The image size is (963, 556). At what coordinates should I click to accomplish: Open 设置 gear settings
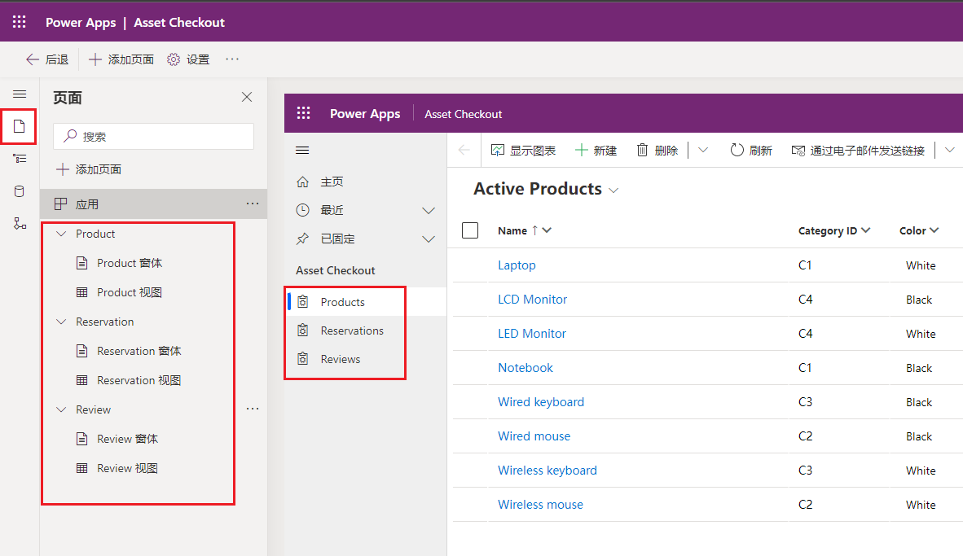188,59
